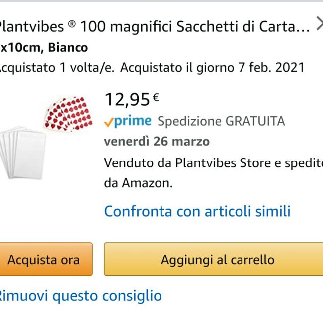
Task: Tap the chevron arrow beside the product title
Action: click(x=319, y=24)
